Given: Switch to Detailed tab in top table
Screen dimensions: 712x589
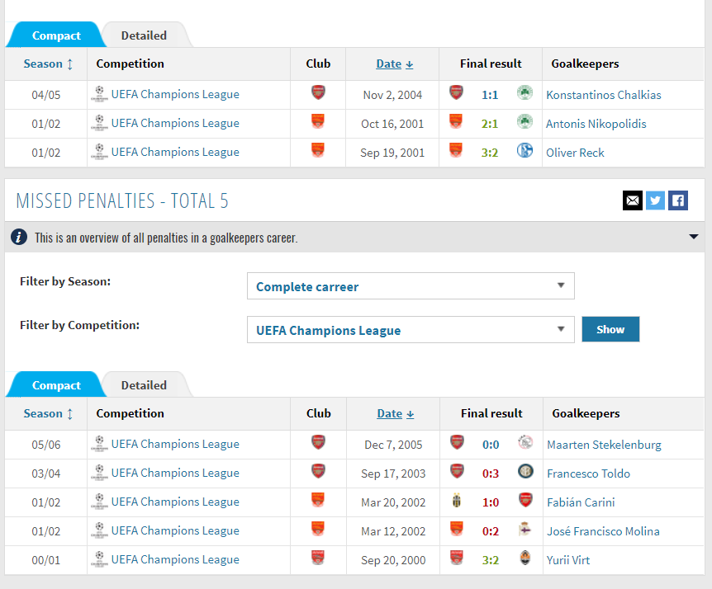Looking at the screenshot, I should click(x=144, y=35).
